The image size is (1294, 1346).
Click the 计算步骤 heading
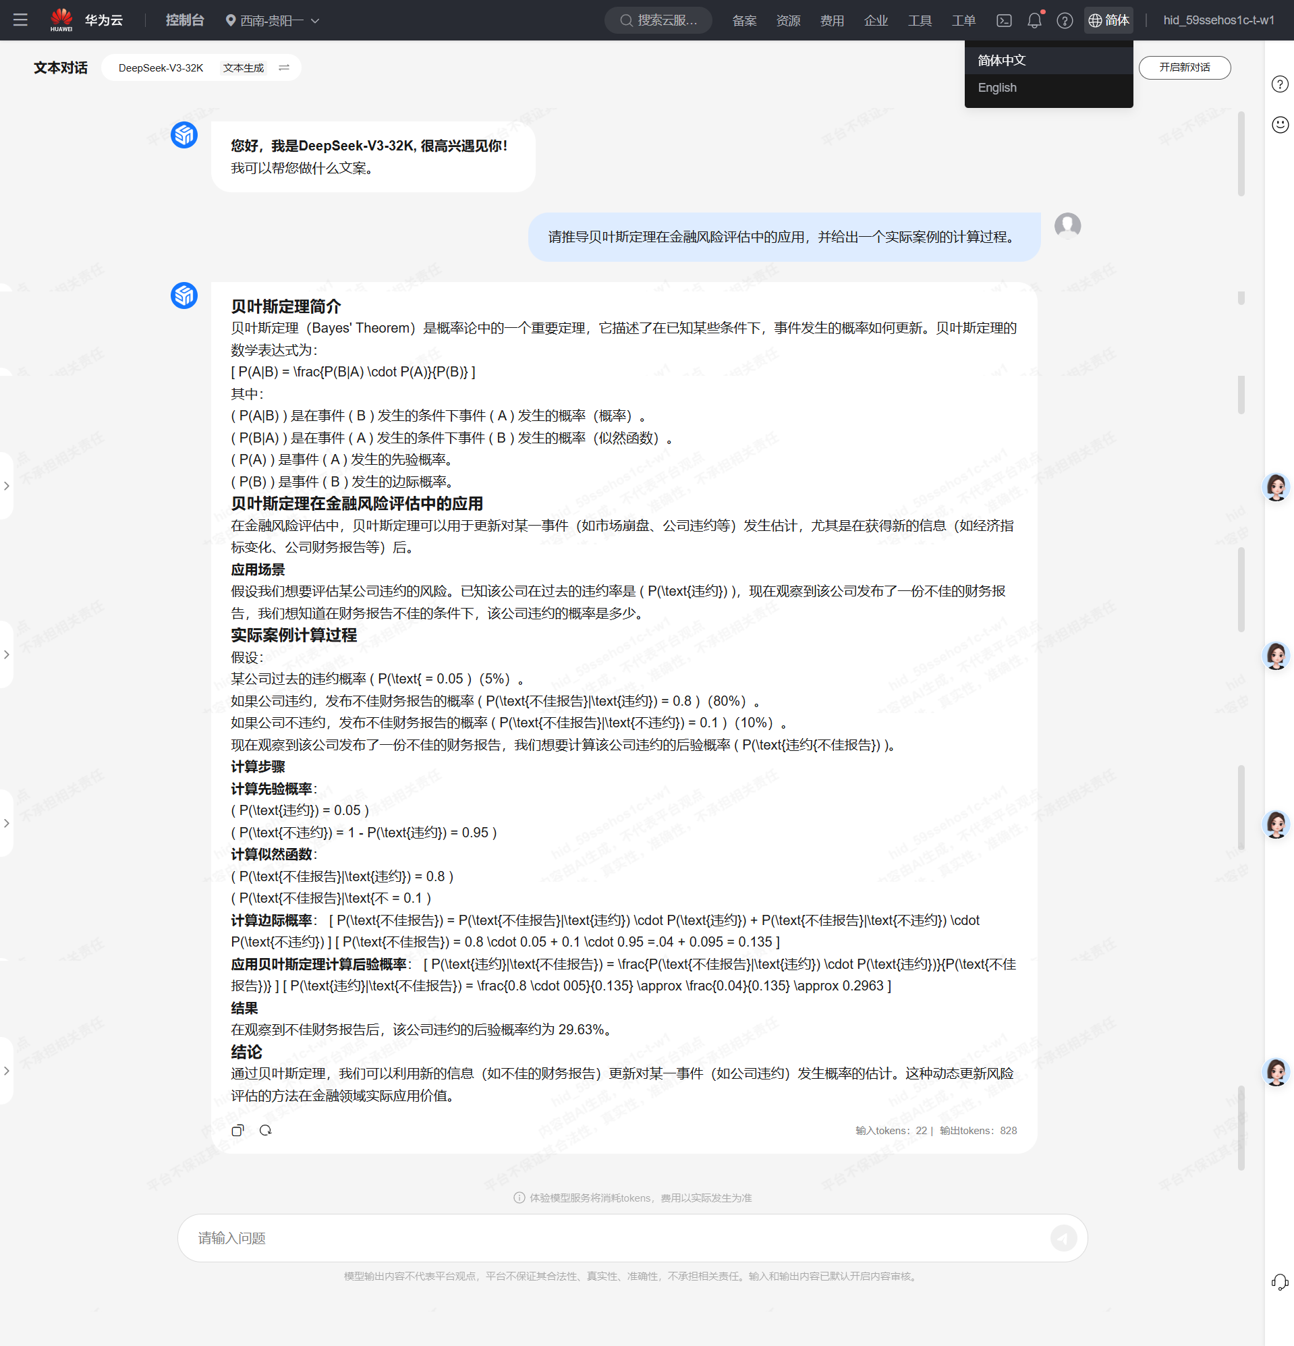tap(258, 766)
